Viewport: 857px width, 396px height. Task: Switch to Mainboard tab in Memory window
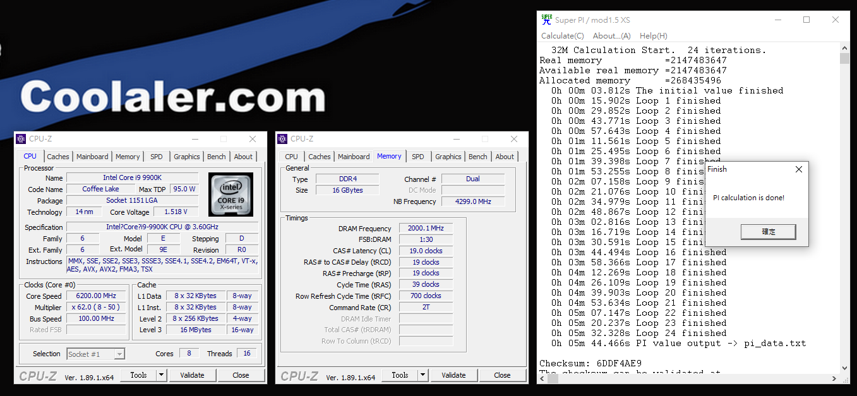[354, 157]
